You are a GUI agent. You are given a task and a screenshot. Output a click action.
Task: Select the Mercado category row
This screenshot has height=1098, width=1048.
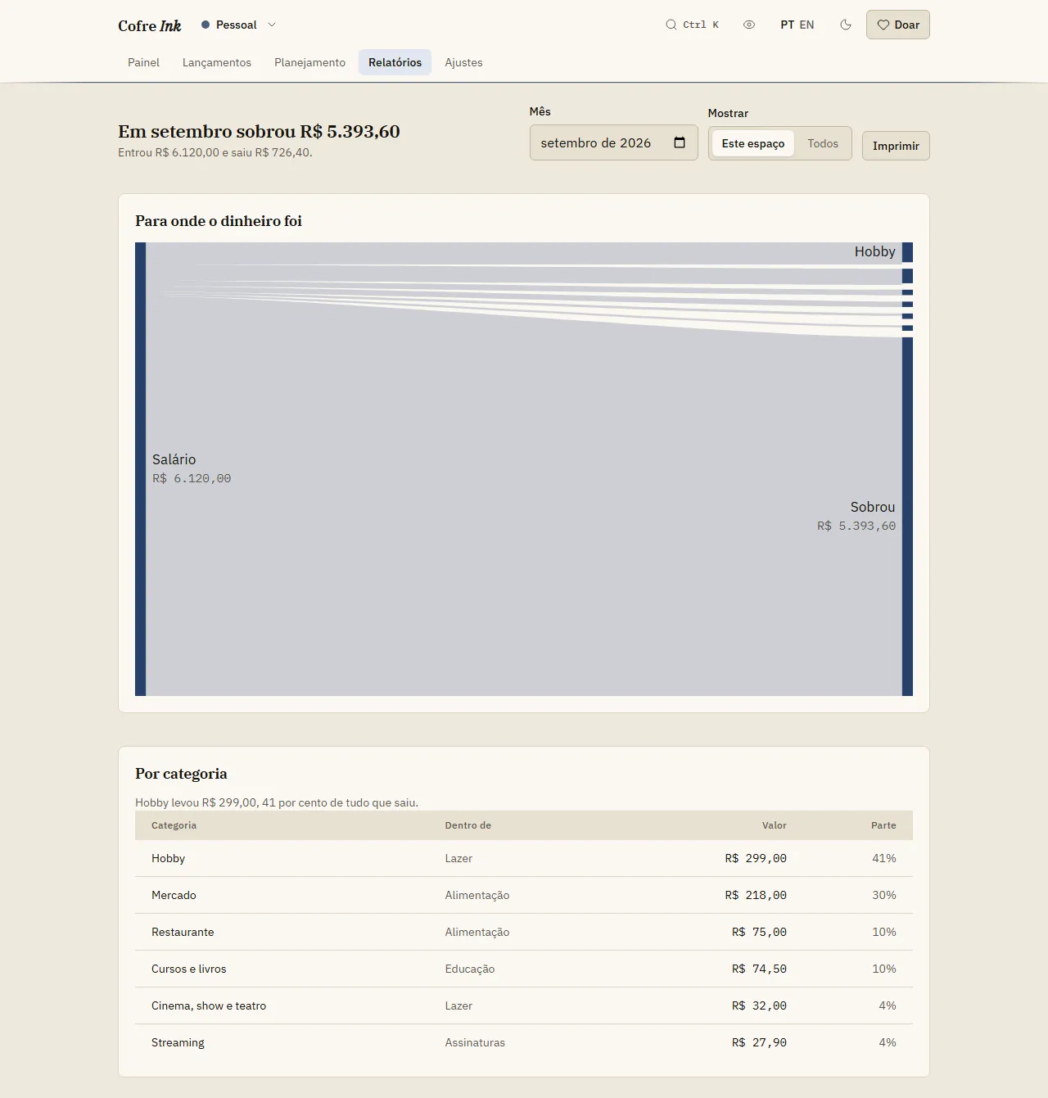(x=524, y=895)
